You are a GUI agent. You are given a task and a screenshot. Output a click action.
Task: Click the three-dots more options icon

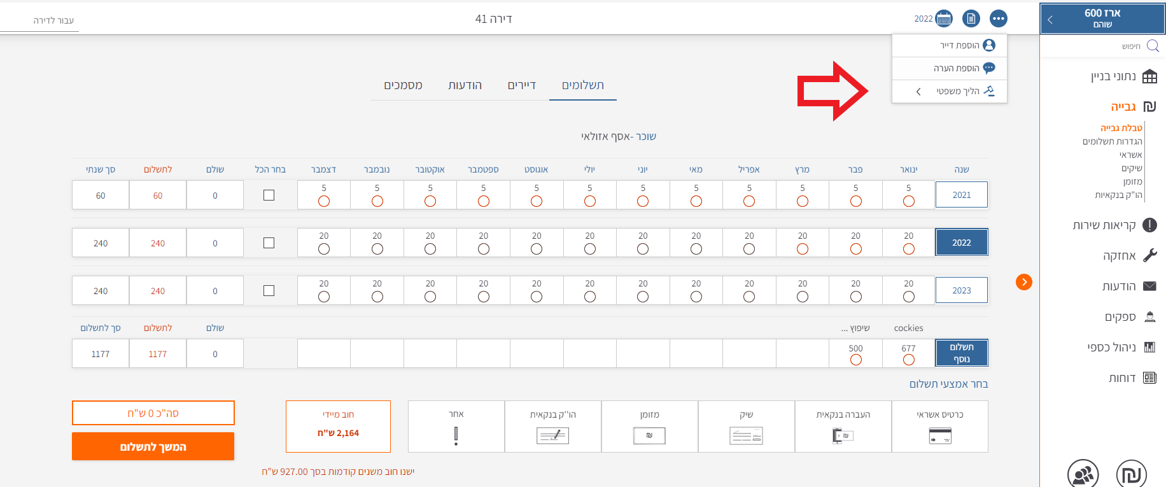click(998, 18)
